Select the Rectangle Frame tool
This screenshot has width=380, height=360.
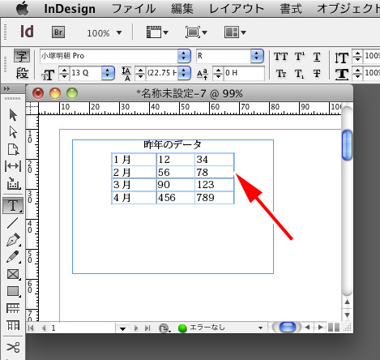13,274
